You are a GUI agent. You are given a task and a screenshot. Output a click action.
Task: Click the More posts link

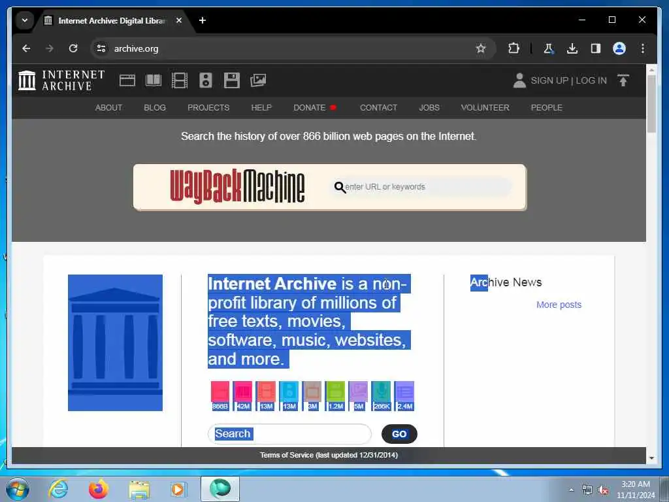[x=559, y=305]
